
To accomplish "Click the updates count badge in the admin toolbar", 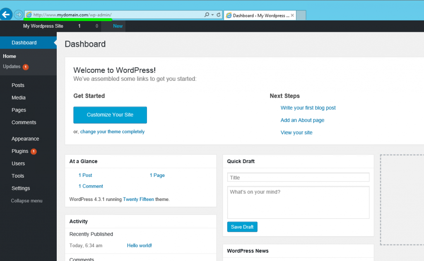I will (x=79, y=26).
